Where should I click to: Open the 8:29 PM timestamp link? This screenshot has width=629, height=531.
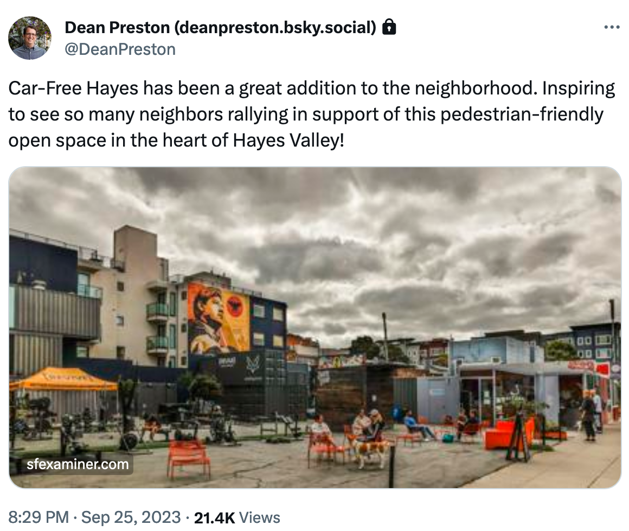click(38, 517)
